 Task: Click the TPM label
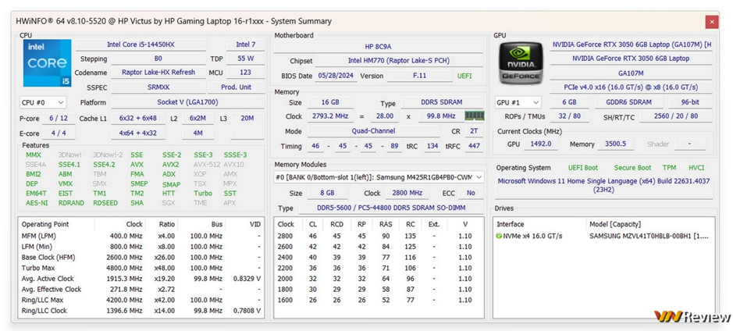[669, 168]
